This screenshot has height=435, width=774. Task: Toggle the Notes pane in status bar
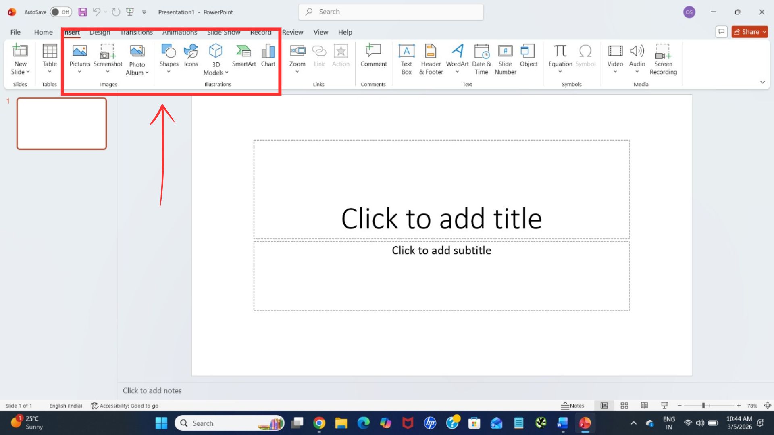[573, 406]
